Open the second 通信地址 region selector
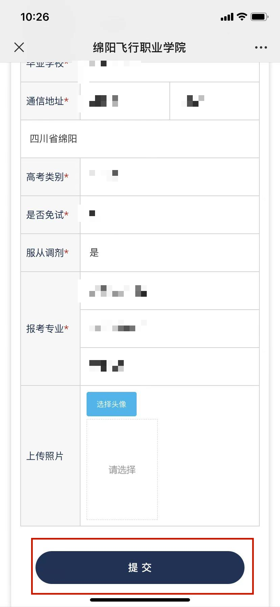The height and width of the screenshot is (607, 280). click(214, 101)
